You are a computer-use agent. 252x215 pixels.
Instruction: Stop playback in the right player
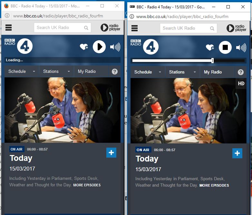pyautogui.click(x=225, y=48)
